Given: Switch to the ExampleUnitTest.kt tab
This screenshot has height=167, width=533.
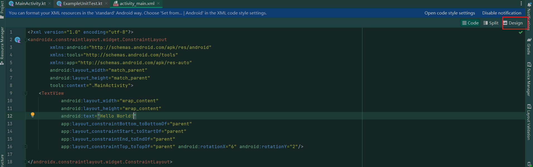Looking at the screenshot, I should (x=79, y=4).
